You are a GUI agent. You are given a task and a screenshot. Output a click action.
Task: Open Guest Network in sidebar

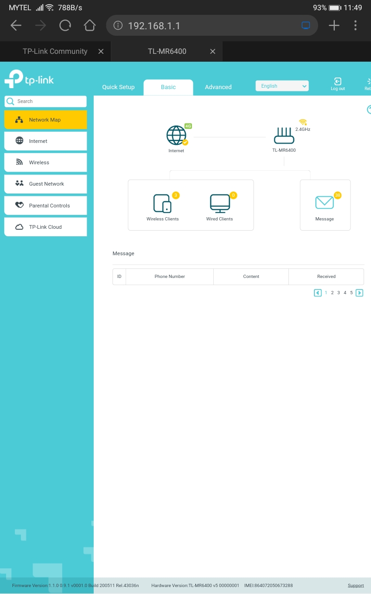click(x=45, y=184)
